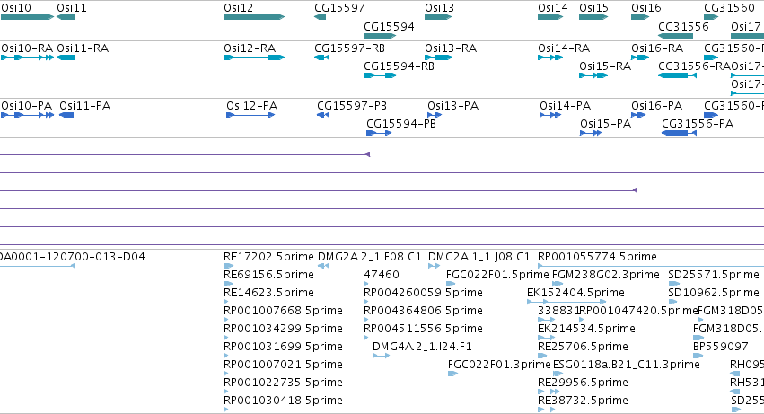Click EST RP001031699.5prime
This screenshot has width=764, height=414.
click(x=283, y=347)
